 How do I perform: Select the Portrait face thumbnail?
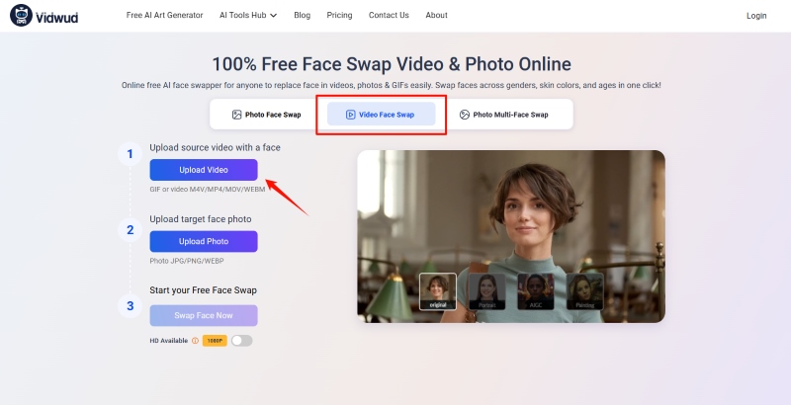(486, 291)
